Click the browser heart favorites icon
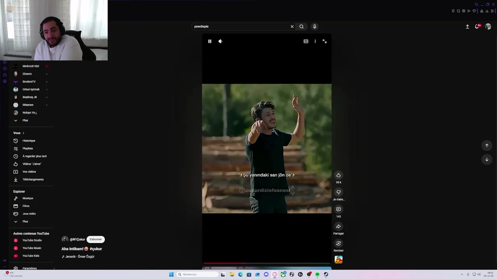Screen dimensions: 497x279 (474, 11)
